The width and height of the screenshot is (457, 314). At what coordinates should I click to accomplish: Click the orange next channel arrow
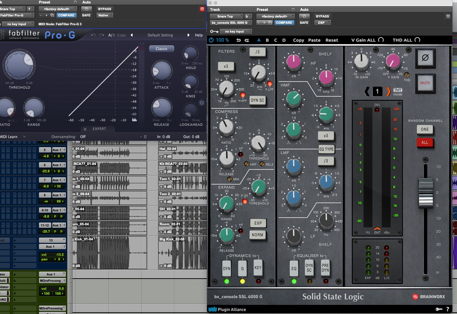point(388,92)
